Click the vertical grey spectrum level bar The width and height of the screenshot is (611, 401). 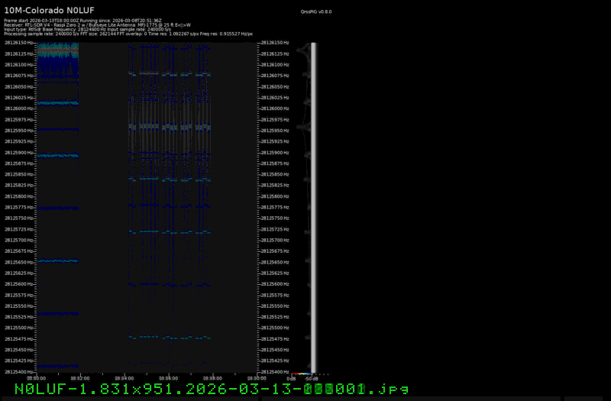click(313, 207)
